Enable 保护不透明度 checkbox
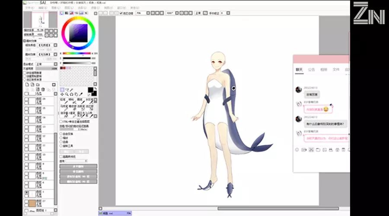389x216 pixels. (x=25, y=73)
